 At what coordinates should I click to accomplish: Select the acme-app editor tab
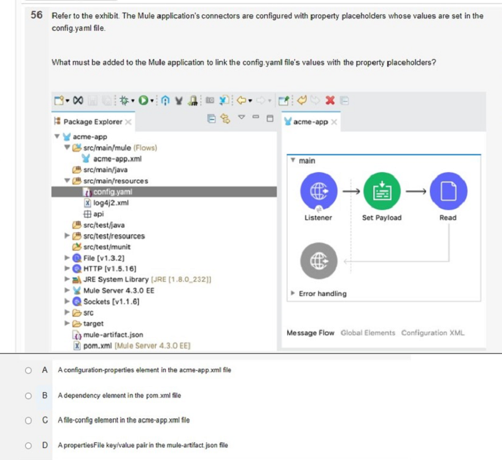(311, 122)
